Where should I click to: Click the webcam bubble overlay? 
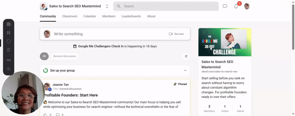23,93
